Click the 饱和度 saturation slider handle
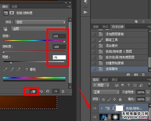 point(4,52)
